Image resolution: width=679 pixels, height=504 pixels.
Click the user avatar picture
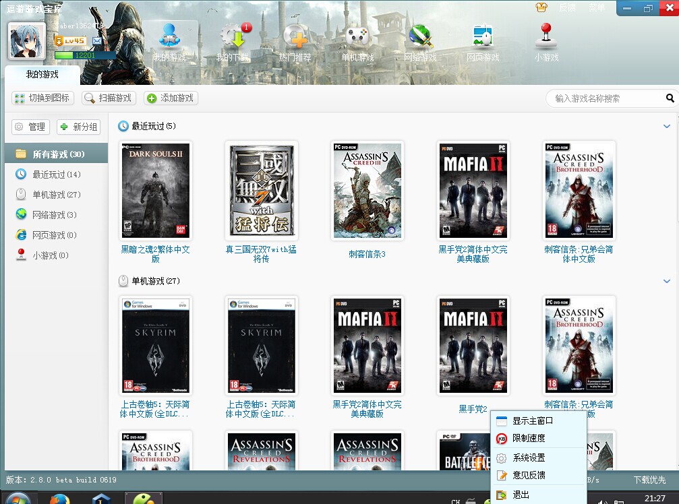pos(27,41)
